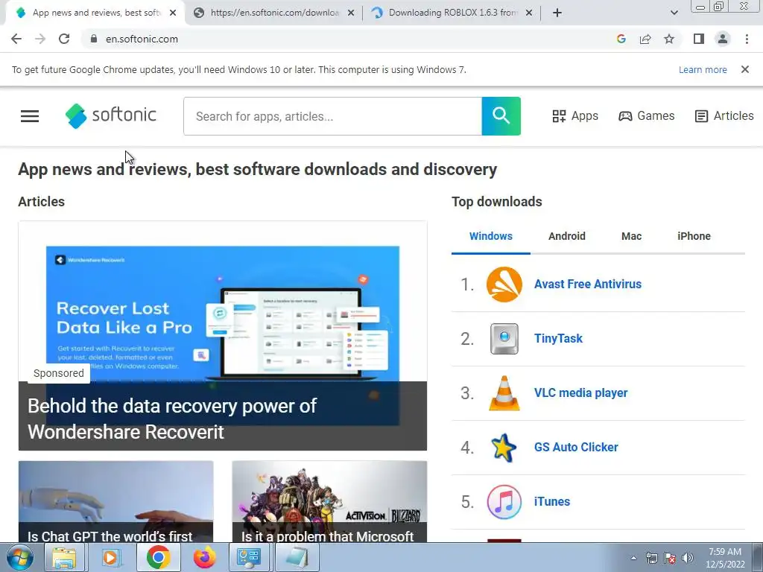Click the VLC traffic cone icon

tap(504, 393)
